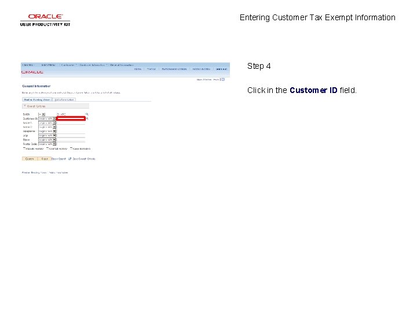Enable the Case Sensitive checkbox

coord(71,148)
